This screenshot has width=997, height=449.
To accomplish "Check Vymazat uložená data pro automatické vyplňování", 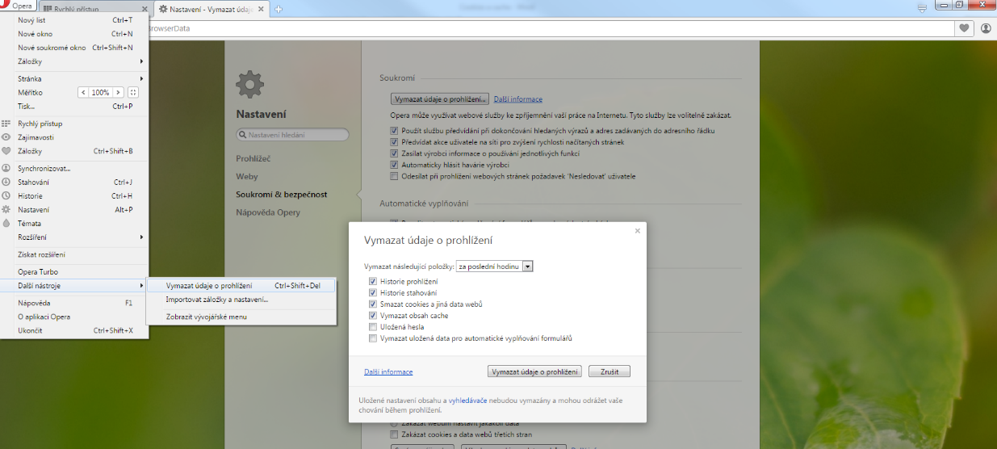I will pos(373,338).
